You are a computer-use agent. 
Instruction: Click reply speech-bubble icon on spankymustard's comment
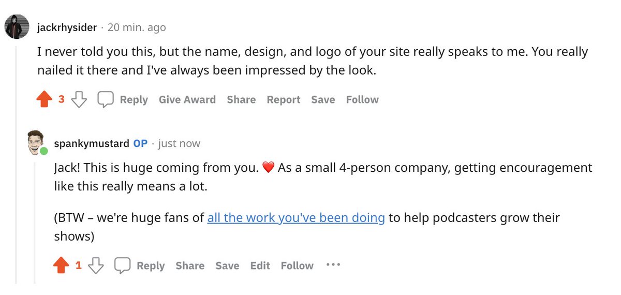122,265
